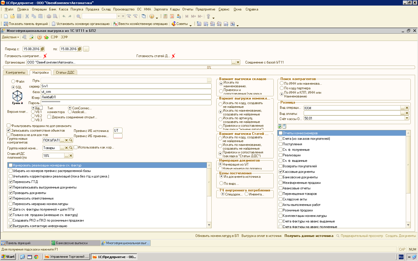Expand the Счёт кассы 50.01 dropdown

(407, 118)
